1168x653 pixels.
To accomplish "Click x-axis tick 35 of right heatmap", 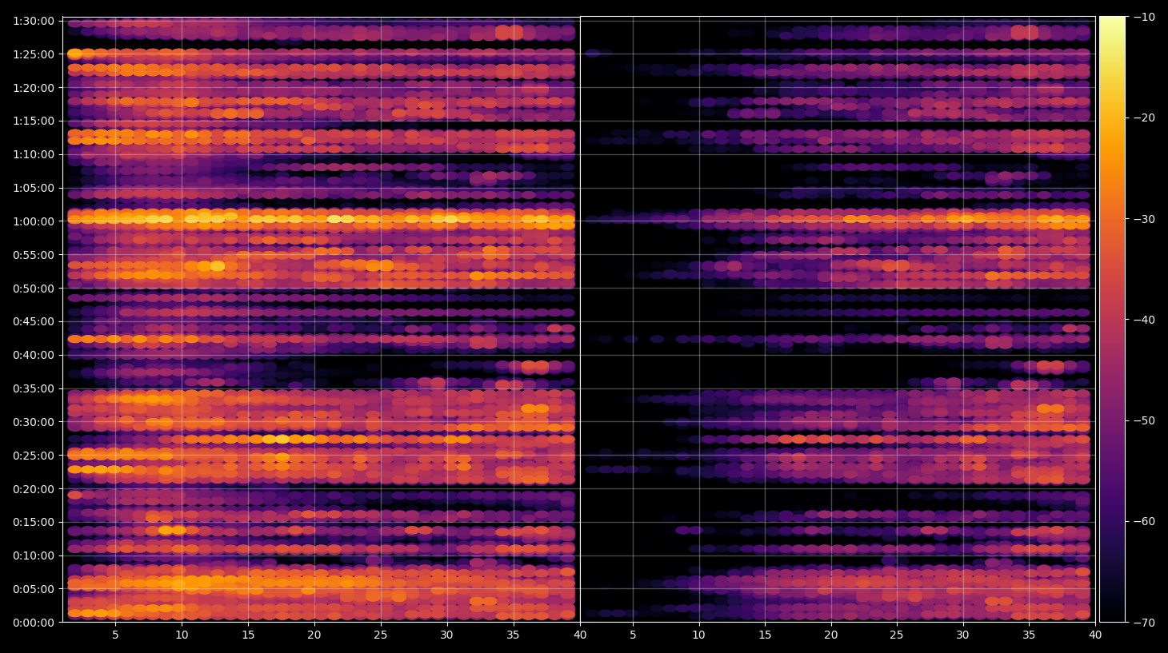I will [x=1029, y=635].
